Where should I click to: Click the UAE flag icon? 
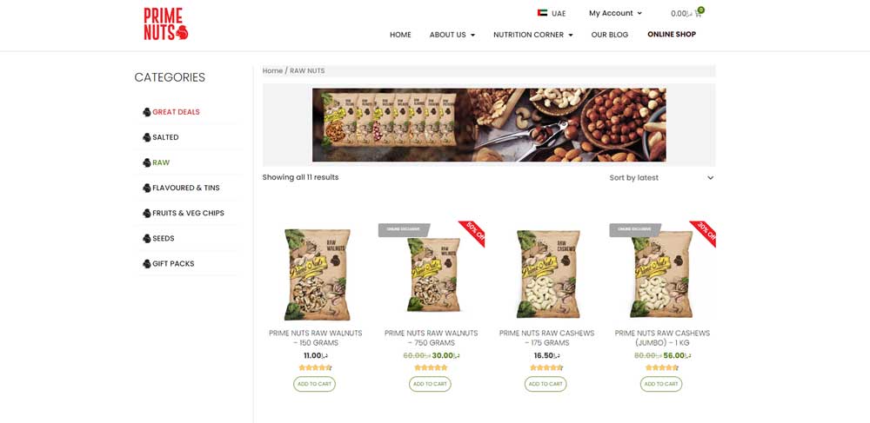pyautogui.click(x=542, y=13)
